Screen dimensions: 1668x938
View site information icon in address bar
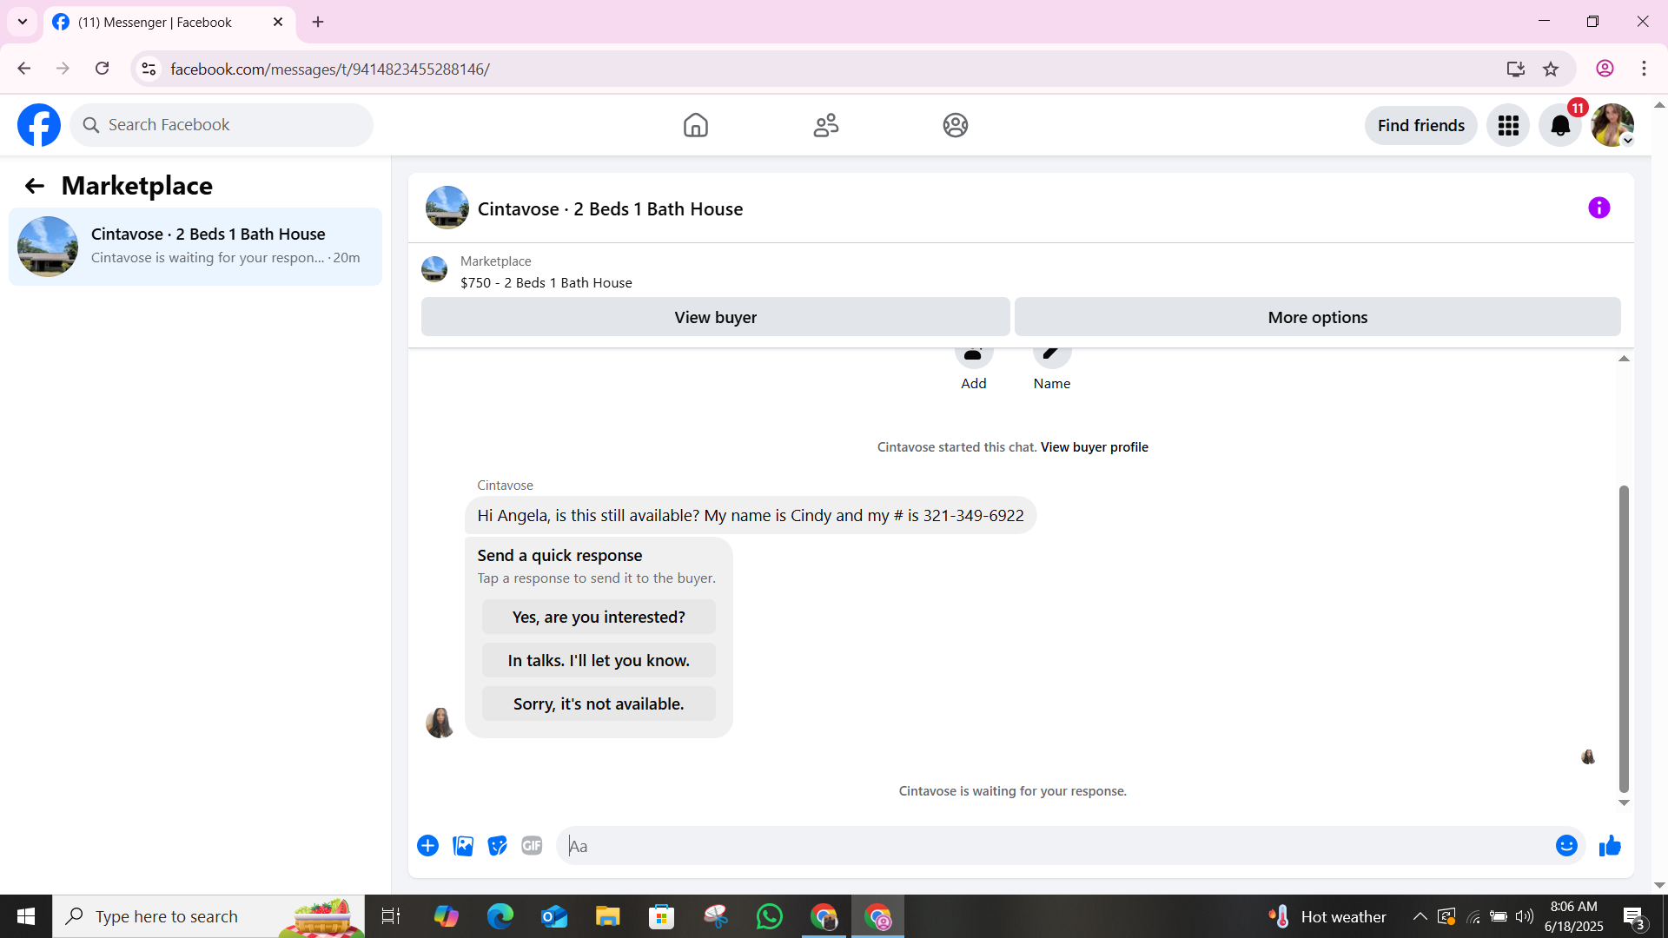149,69
